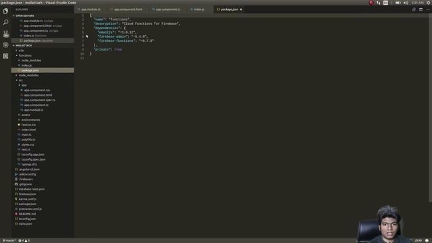The width and height of the screenshot is (432, 243).
Task: Open the editor More Actions ellipsis
Action: (x=428, y=9)
